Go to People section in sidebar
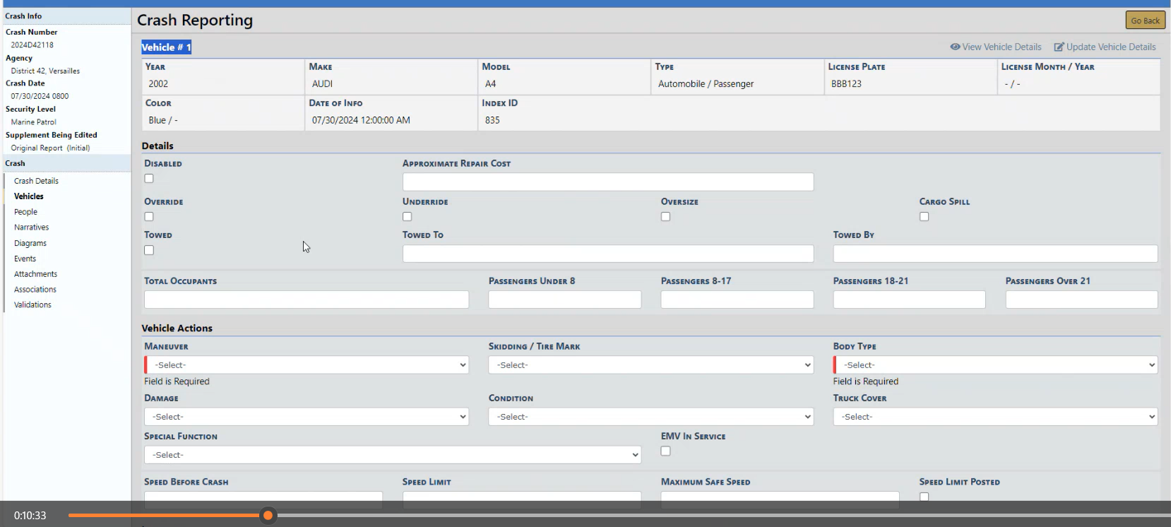The height and width of the screenshot is (527, 1171). (x=25, y=212)
